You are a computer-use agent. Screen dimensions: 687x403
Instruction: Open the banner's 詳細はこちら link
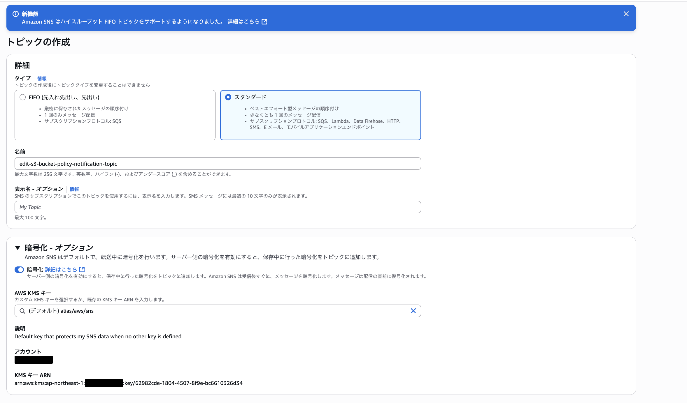pos(243,22)
